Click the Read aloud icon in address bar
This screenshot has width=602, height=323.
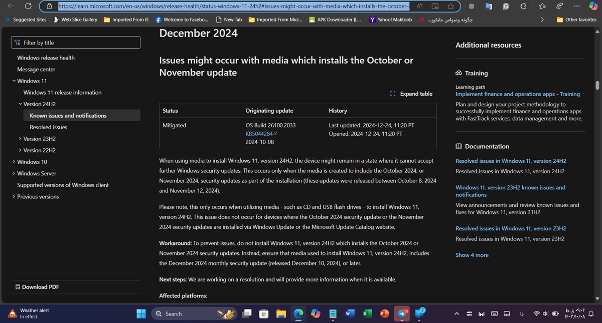tap(419, 6)
